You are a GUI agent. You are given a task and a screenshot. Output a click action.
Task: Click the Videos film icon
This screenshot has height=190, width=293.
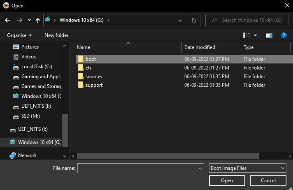click(16, 57)
